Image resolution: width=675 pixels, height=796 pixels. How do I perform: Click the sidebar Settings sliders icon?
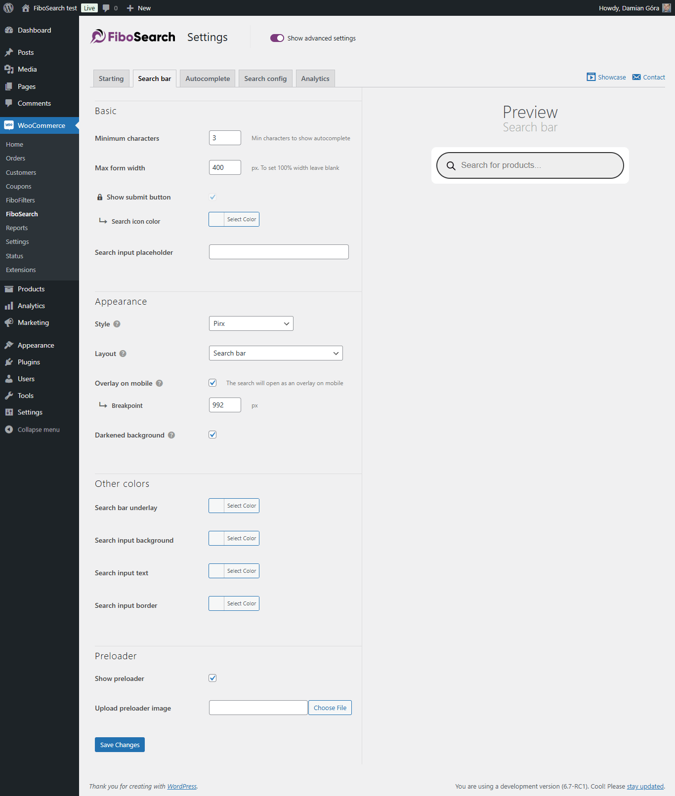[9, 412]
